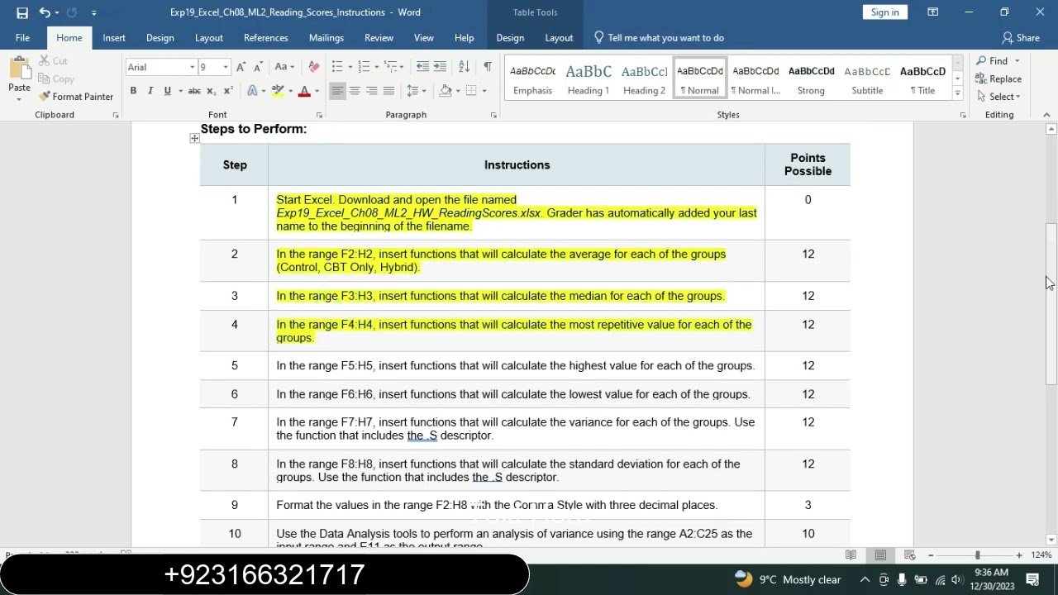Apply Superscript formatting

pos(228,91)
